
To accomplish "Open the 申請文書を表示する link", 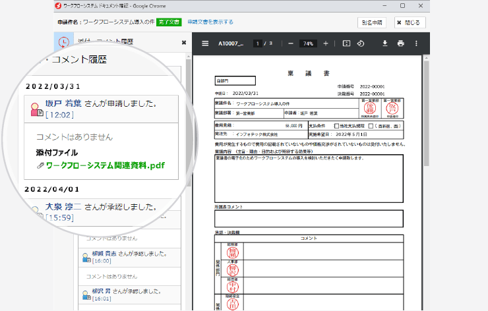I will (x=210, y=22).
